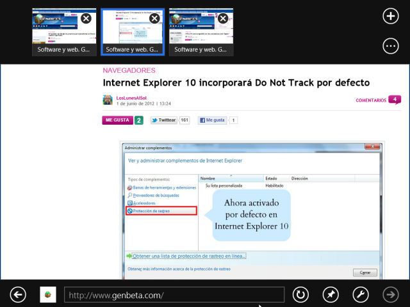Open LosLunesAlSol author profile

pos(131,98)
